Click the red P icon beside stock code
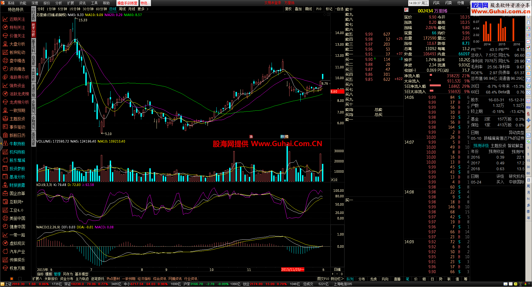Screen dimensions: 532x287 [x=406, y=10]
